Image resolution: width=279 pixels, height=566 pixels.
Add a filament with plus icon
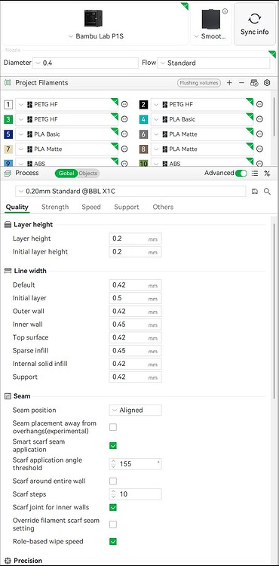[x=229, y=83]
